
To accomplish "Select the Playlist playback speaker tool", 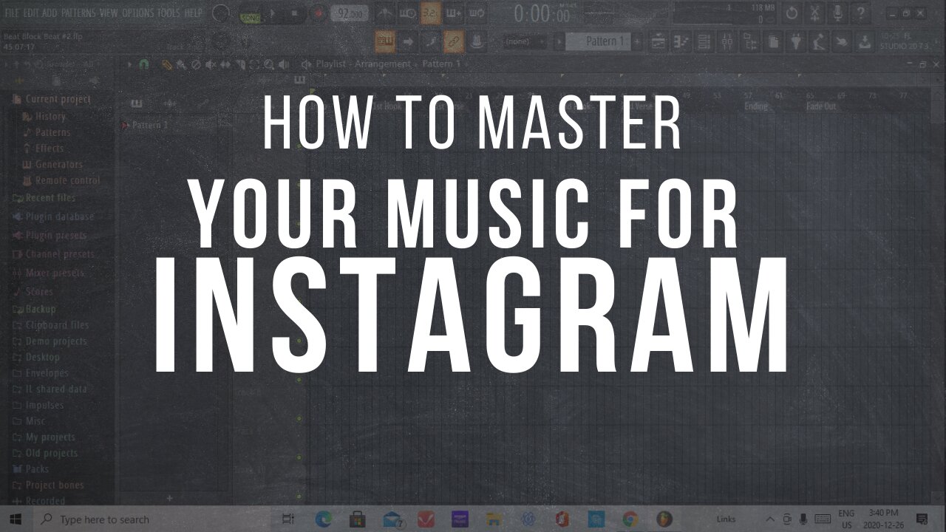I will point(284,64).
